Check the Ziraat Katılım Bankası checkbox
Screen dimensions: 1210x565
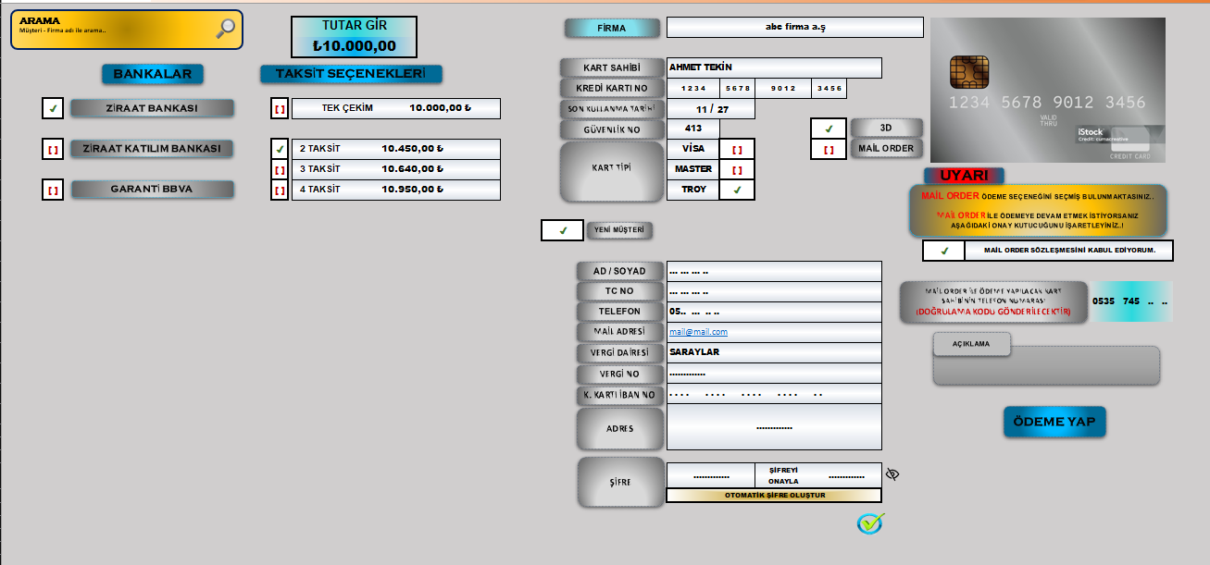(x=53, y=149)
